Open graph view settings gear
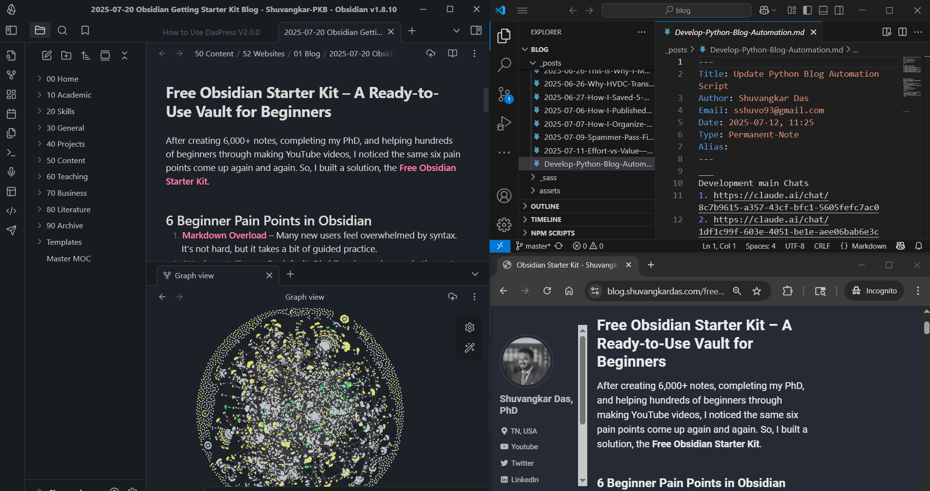Viewport: 930px width, 491px height. point(470,327)
